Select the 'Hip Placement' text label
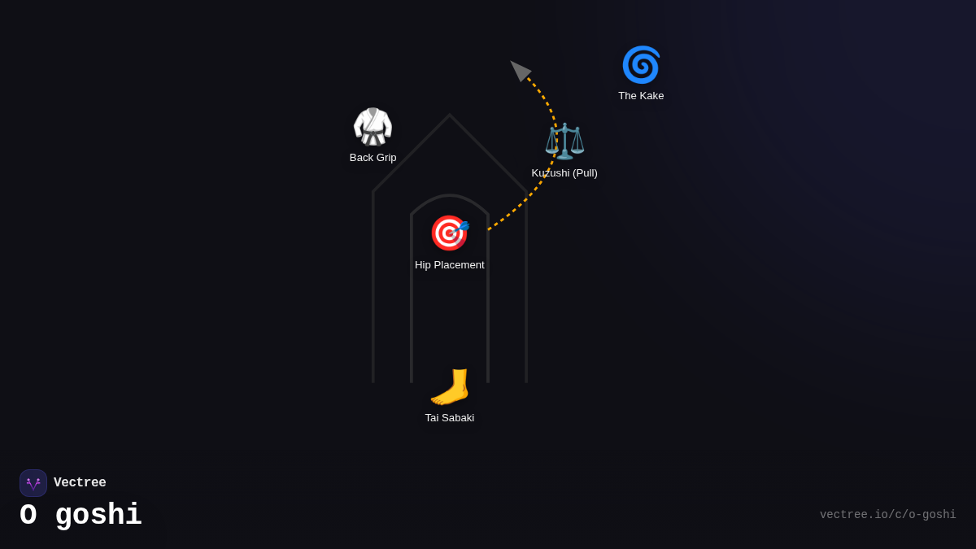 [449, 265]
